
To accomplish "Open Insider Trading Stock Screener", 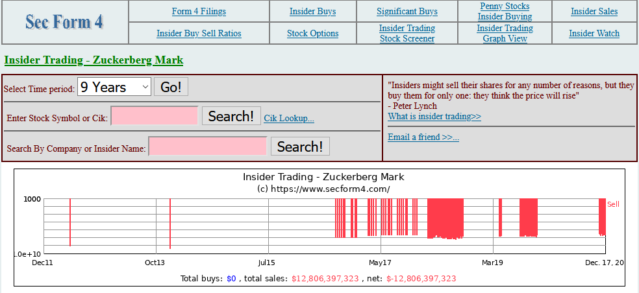I will pos(407,33).
